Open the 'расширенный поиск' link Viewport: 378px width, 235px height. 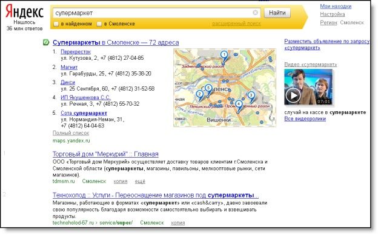236,24
